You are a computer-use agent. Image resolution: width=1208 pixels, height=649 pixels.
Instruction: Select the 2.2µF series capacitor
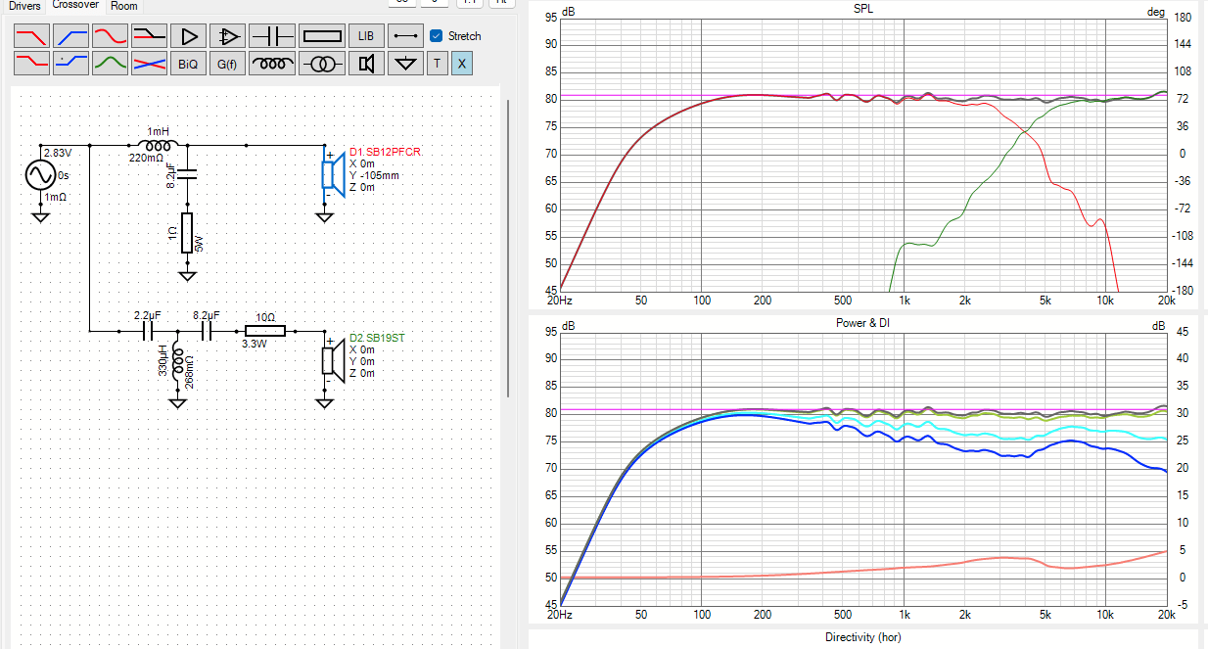[x=149, y=331]
